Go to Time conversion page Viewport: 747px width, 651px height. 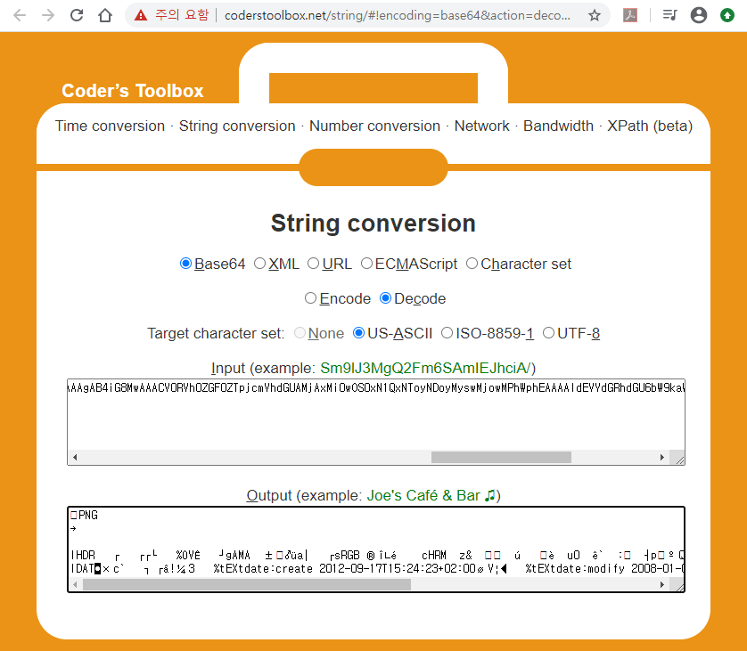click(x=110, y=126)
